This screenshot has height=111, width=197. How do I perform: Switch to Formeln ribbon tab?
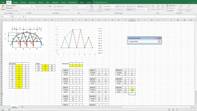point(41,2)
